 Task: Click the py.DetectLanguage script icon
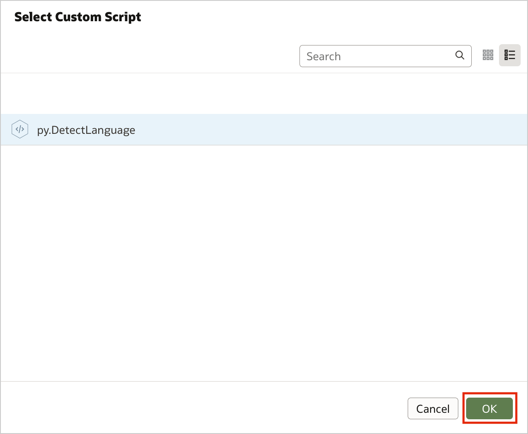19,130
